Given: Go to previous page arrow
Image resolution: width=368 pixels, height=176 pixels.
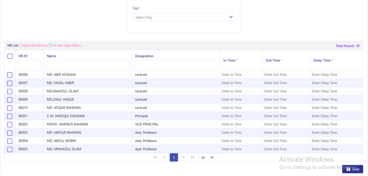Looking at the screenshot, I should coord(165,157).
